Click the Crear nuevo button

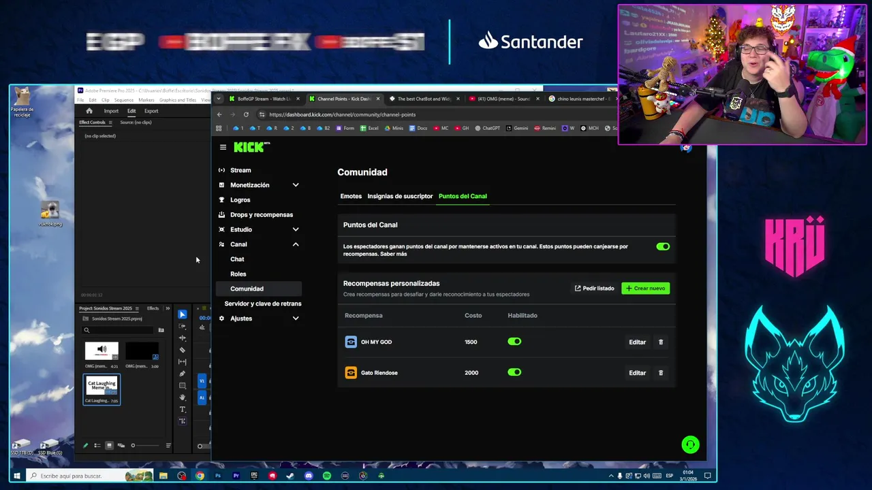click(x=645, y=289)
